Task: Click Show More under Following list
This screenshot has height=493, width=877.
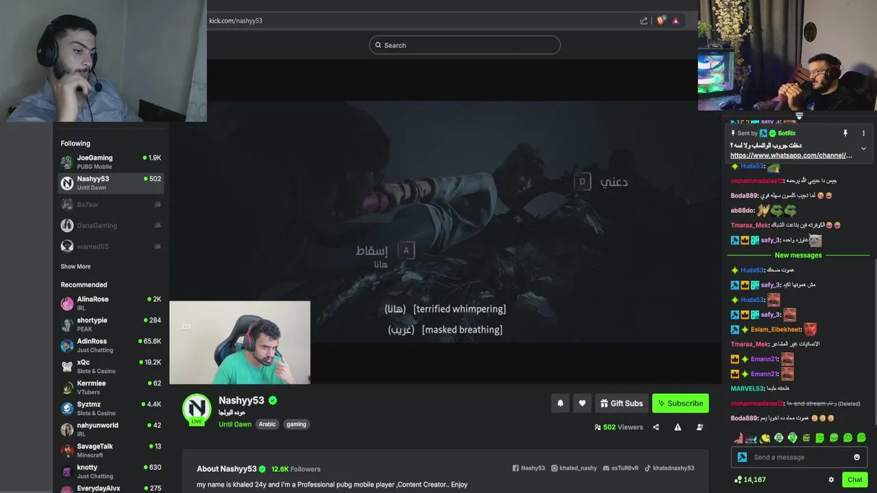Action: 75,266
